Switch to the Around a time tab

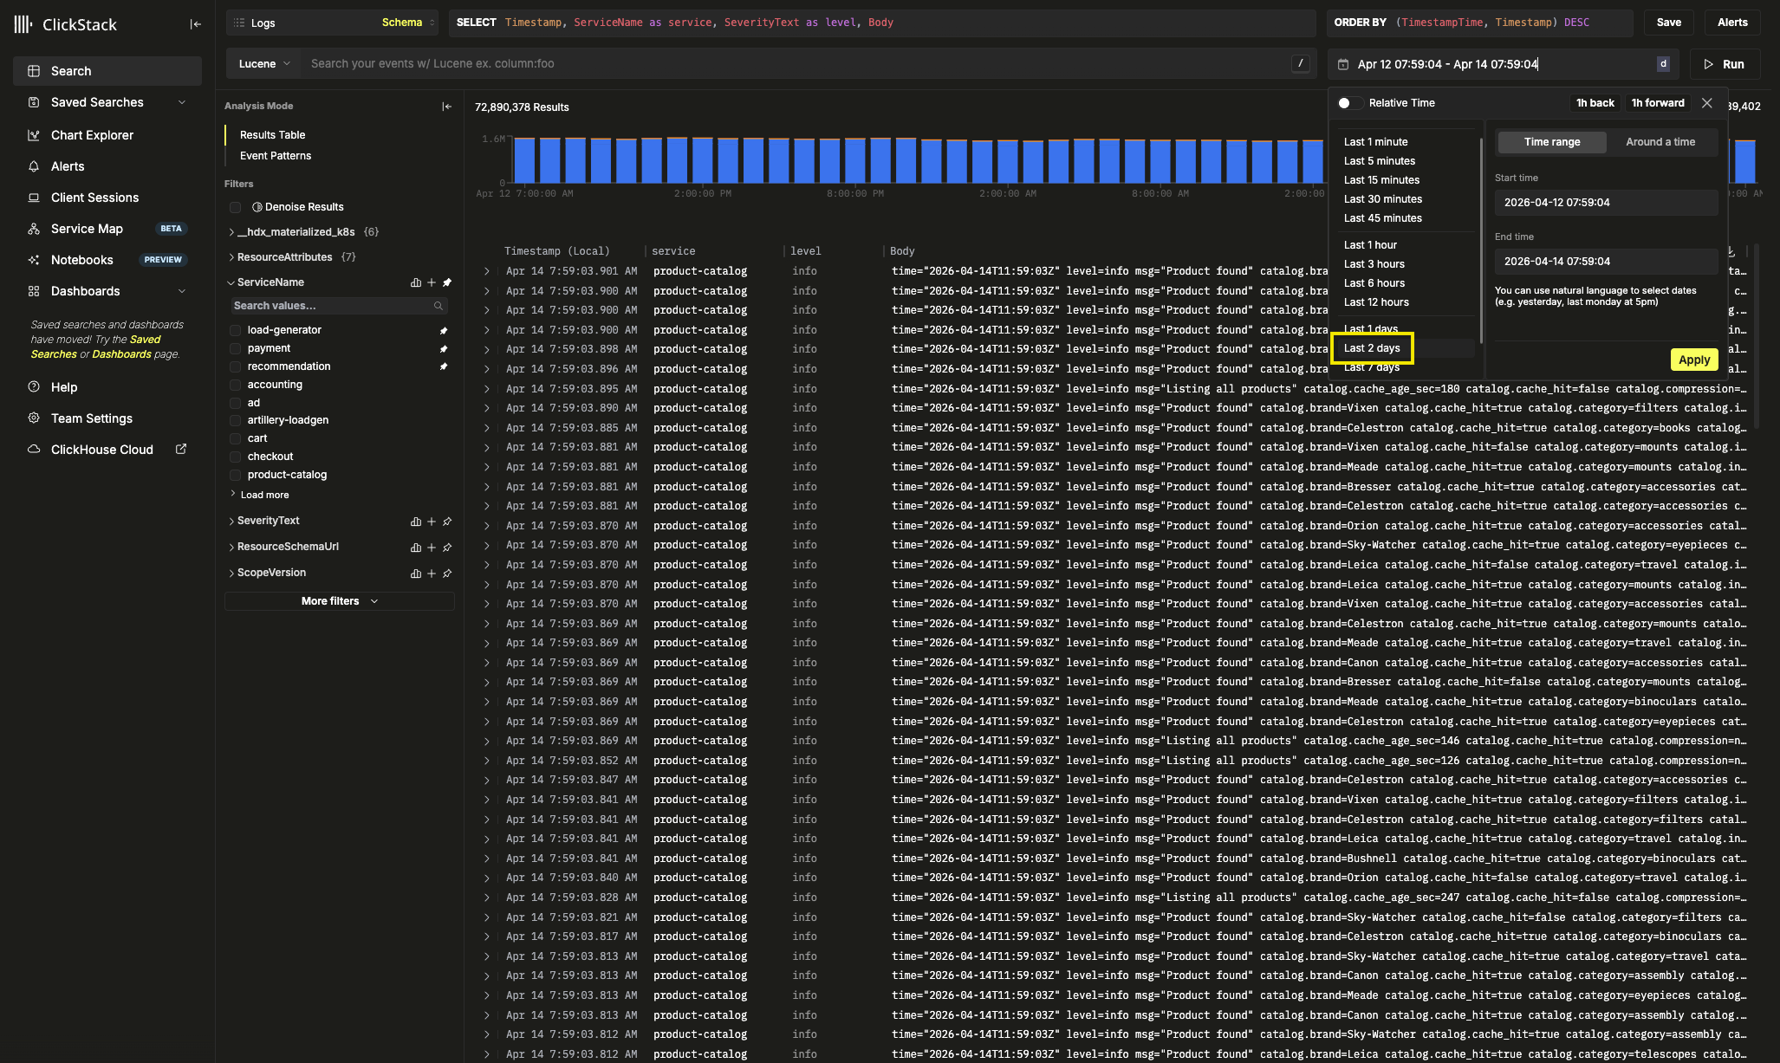[x=1660, y=142]
